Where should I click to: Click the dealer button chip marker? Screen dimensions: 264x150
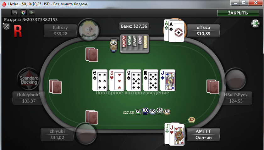click(x=192, y=120)
